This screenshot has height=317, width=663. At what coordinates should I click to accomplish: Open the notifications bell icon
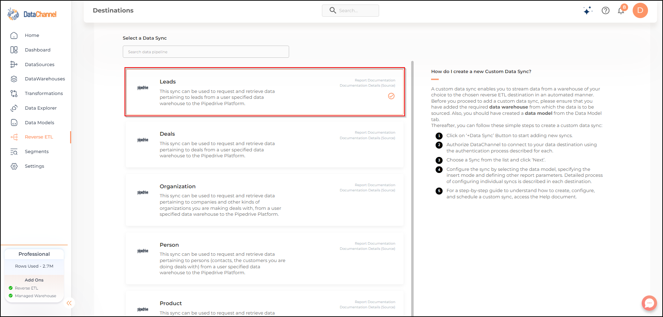point(621,10)
